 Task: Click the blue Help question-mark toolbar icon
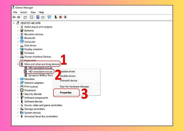(x=38, y=17)
